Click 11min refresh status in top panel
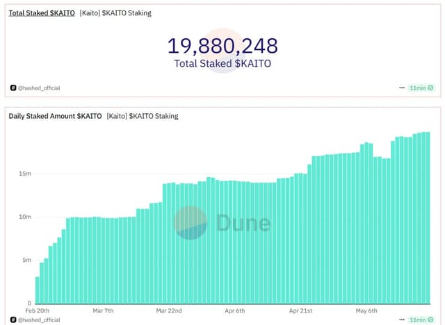 click(x=421, y=87)
